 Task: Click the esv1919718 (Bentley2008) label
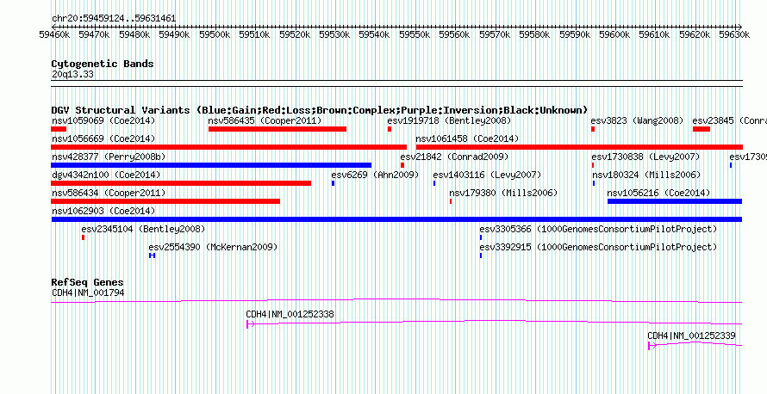(x=449, y=120)
